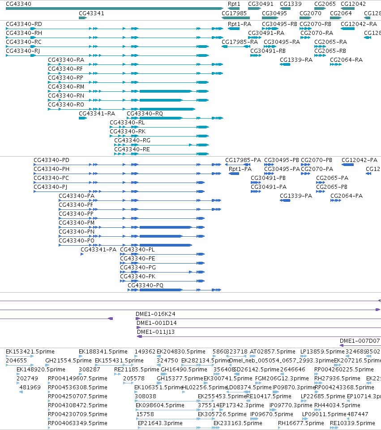Viewport: 381px width, 430px height.
Task: Click transcript Rpt1-RA label
Action: (x=240, y=24)
